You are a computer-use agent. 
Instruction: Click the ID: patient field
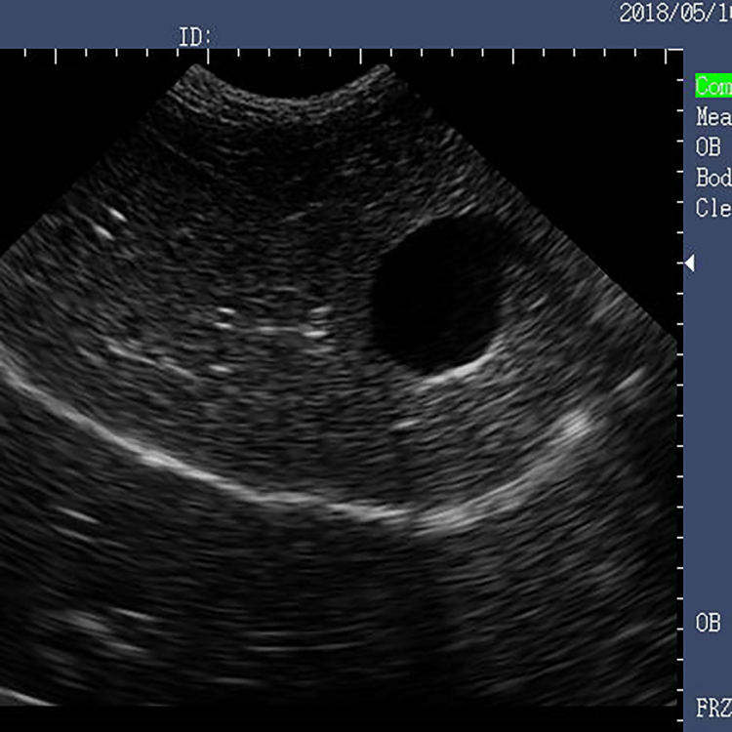coord(195,37)
